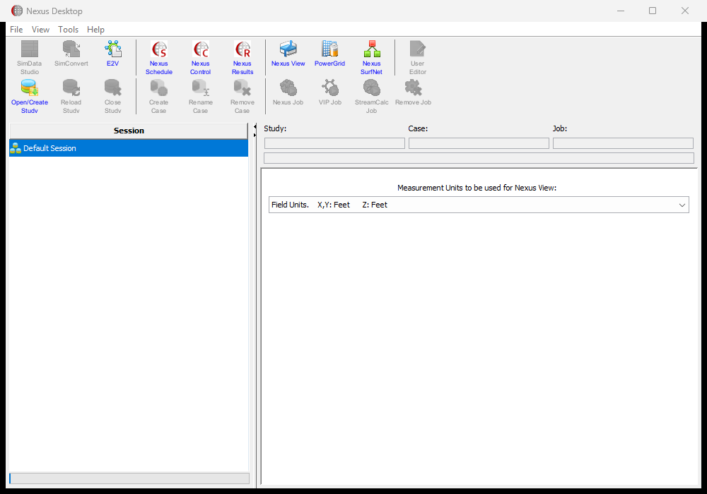Maximize the Nexus Desktop window
Screen dimensions: 707x494
pos(653,11)
